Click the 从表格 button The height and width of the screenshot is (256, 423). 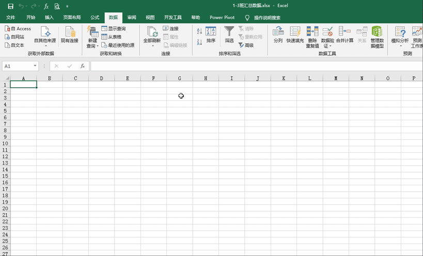[112, 37]
